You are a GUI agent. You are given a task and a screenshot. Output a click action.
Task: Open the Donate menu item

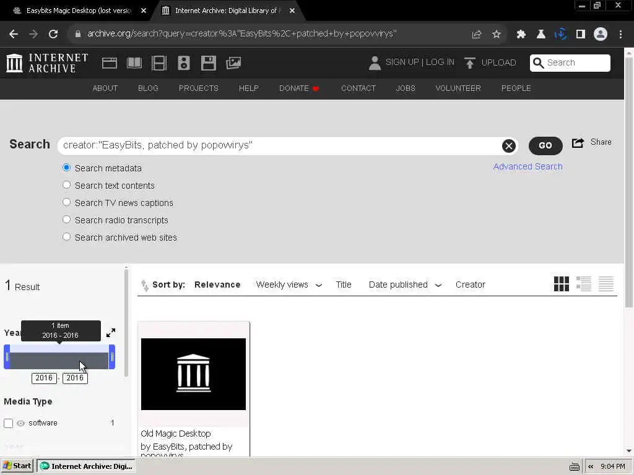299,88
